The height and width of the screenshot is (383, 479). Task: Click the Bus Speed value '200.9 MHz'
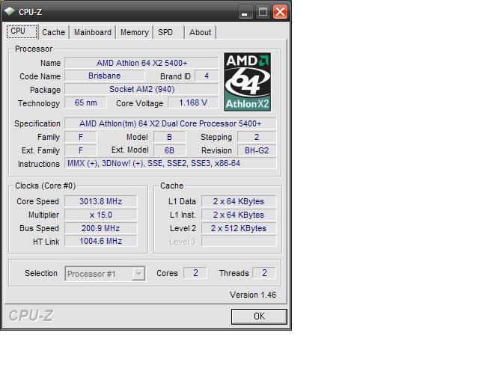click(x=101, y=228)
